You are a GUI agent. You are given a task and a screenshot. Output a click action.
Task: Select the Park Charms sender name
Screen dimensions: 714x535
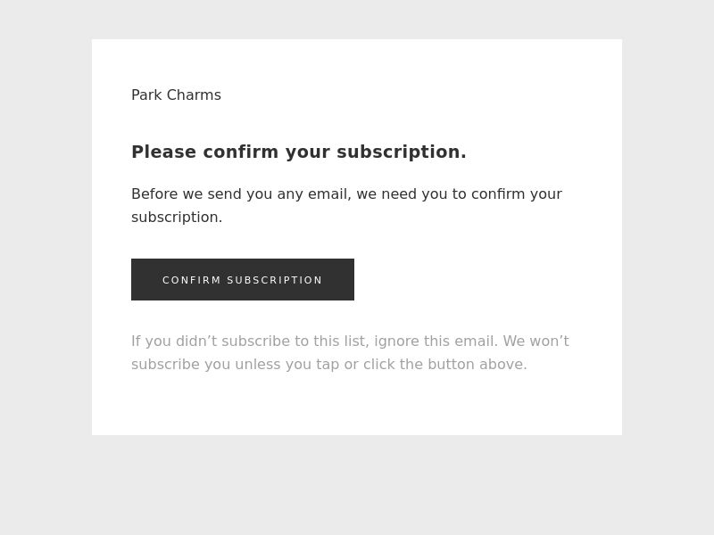coord(176,95)
